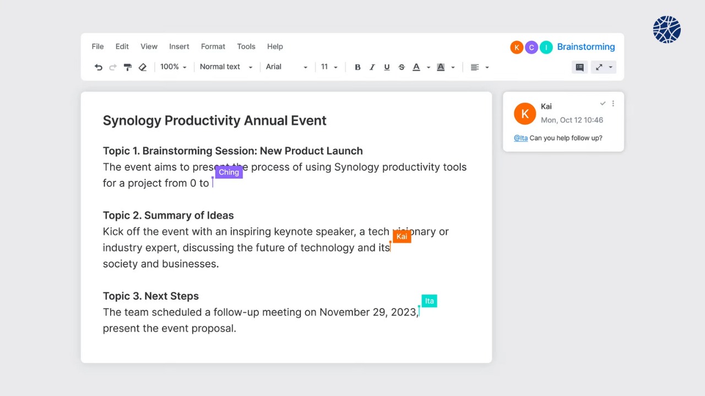Toggle strikethrough formatting
The width and height of the screenshot is (705, 396).
point(402,67)
